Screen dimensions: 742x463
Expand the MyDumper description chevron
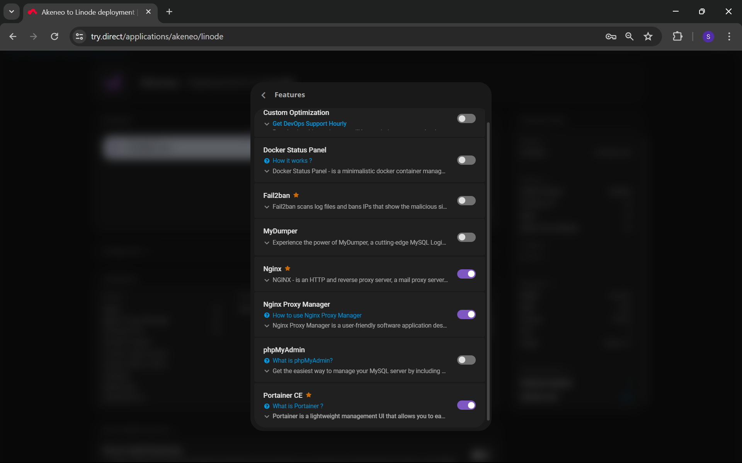(267, 243)
